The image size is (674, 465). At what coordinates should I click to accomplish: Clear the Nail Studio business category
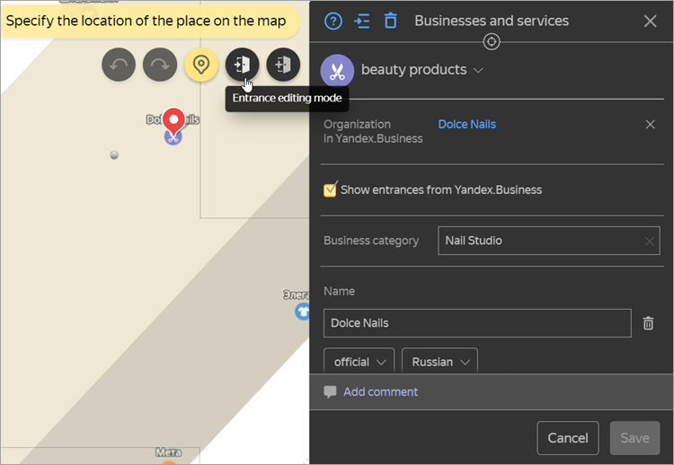pos(649,241)
